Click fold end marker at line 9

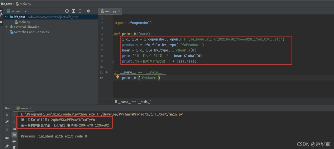113,61
